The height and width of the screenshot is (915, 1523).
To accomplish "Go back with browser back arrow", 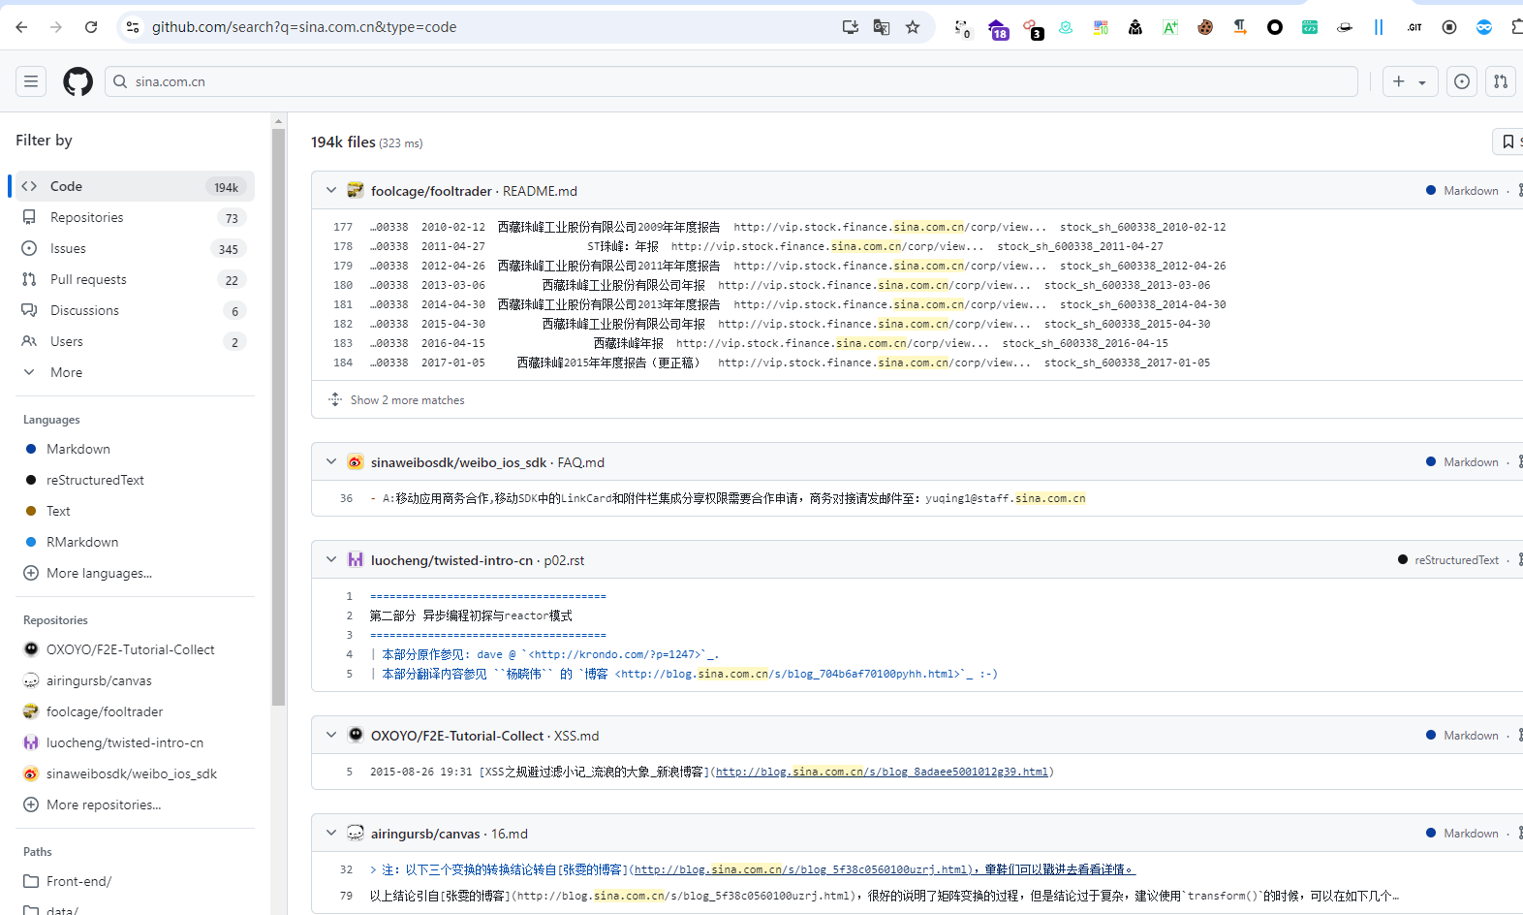I will click(x=21, y=27).
